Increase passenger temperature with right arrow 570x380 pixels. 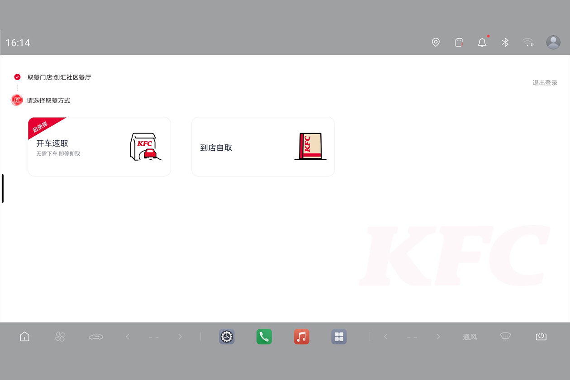pos(438,337)
